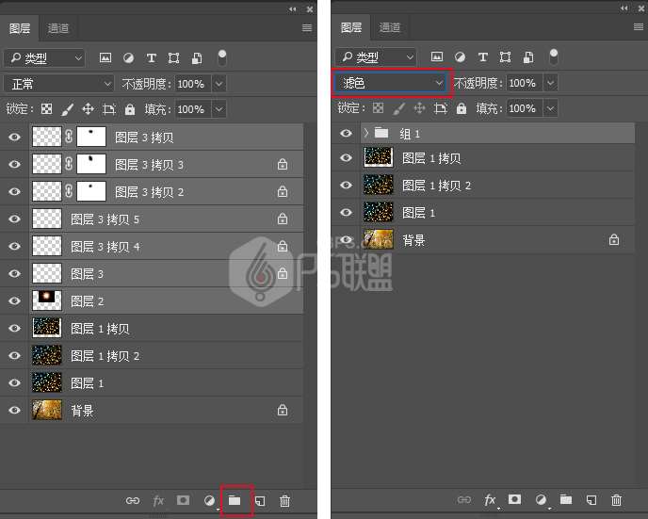Click create new group icon in right panel

(x=566, y=499)
